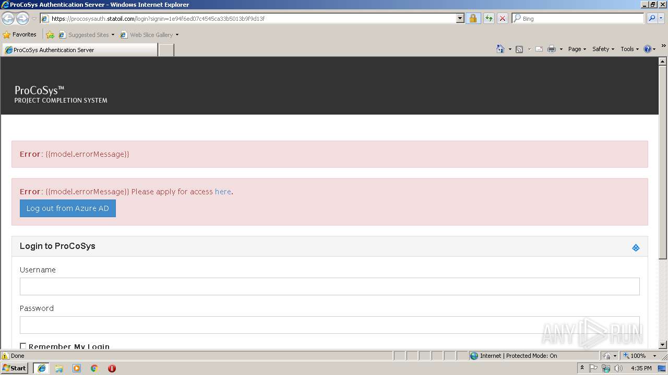
Task: Click 'Internet | Protected Mode: On' status text
Action: (x=519, y=356)
